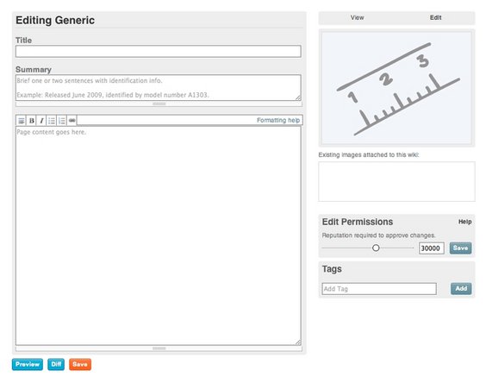Click the Add Tag input field
The width and height of the screenshot is (486, 383).
click(x=379, y=289)
